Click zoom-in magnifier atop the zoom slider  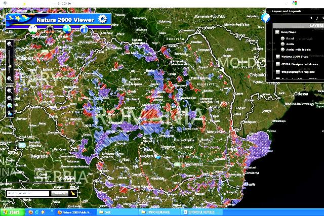pyautogui.click(x=10, y=44)
